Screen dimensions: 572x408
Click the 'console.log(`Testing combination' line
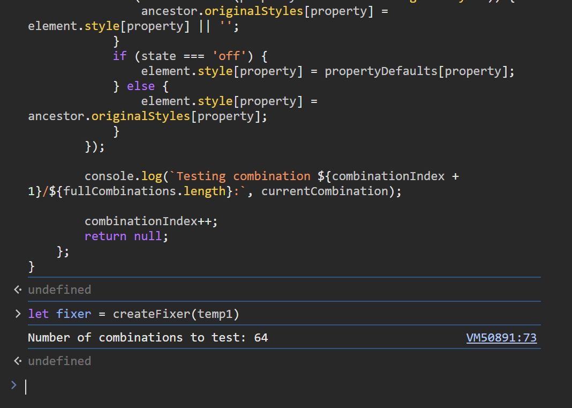pos(272,176)
